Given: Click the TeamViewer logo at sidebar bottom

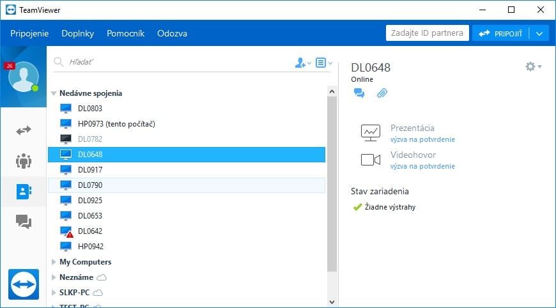Looking at the screenshot, I should click(x=24, y=284).
